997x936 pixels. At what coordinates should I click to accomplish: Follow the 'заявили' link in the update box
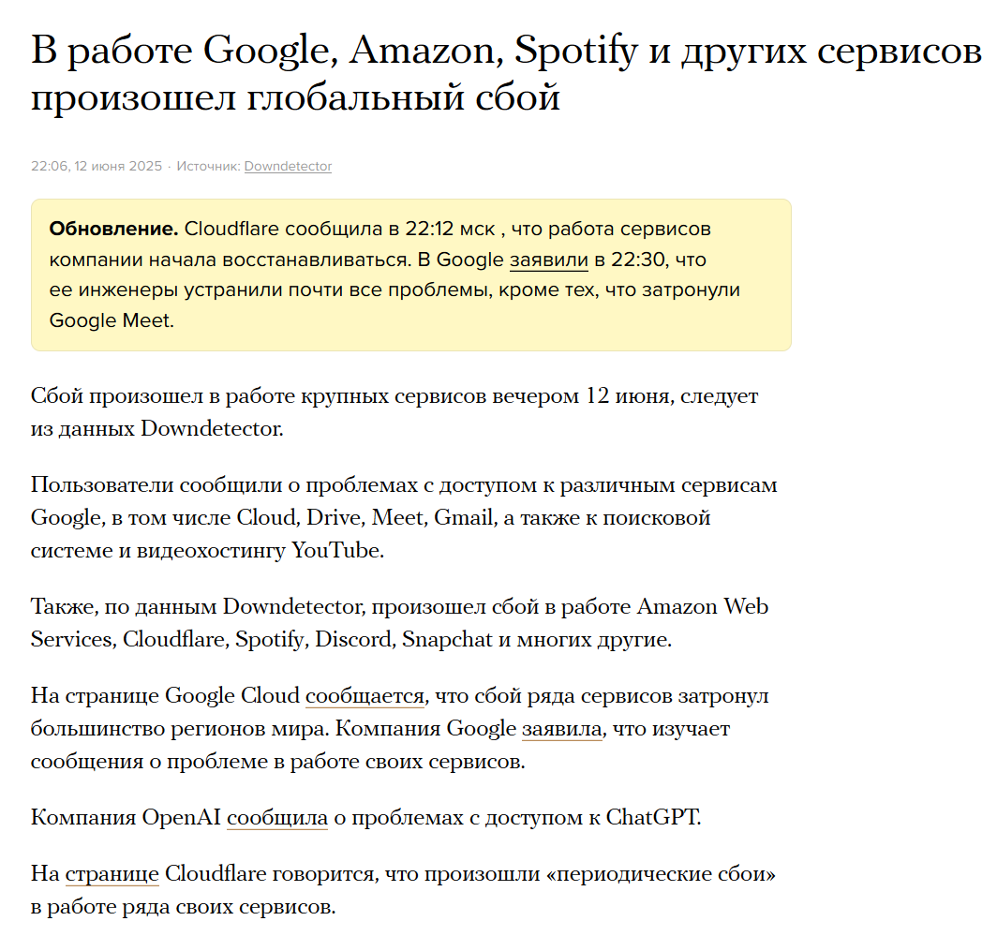[549, 260]
